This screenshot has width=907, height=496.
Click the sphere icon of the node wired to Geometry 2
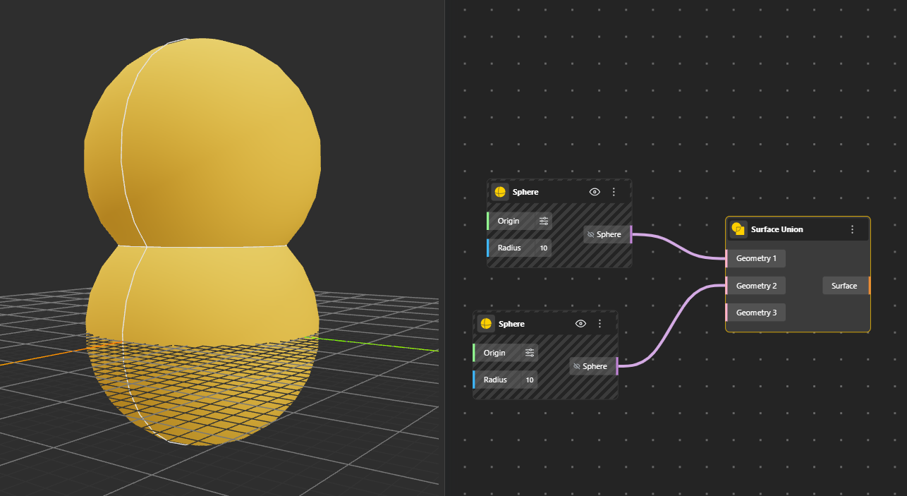click(x=486, y=324)
